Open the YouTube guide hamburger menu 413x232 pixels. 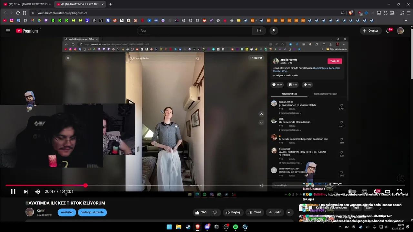pyautogui.click(x=8, y=31)
